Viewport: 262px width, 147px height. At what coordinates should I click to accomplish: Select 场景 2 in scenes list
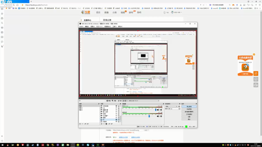click(x=81, y=108)
